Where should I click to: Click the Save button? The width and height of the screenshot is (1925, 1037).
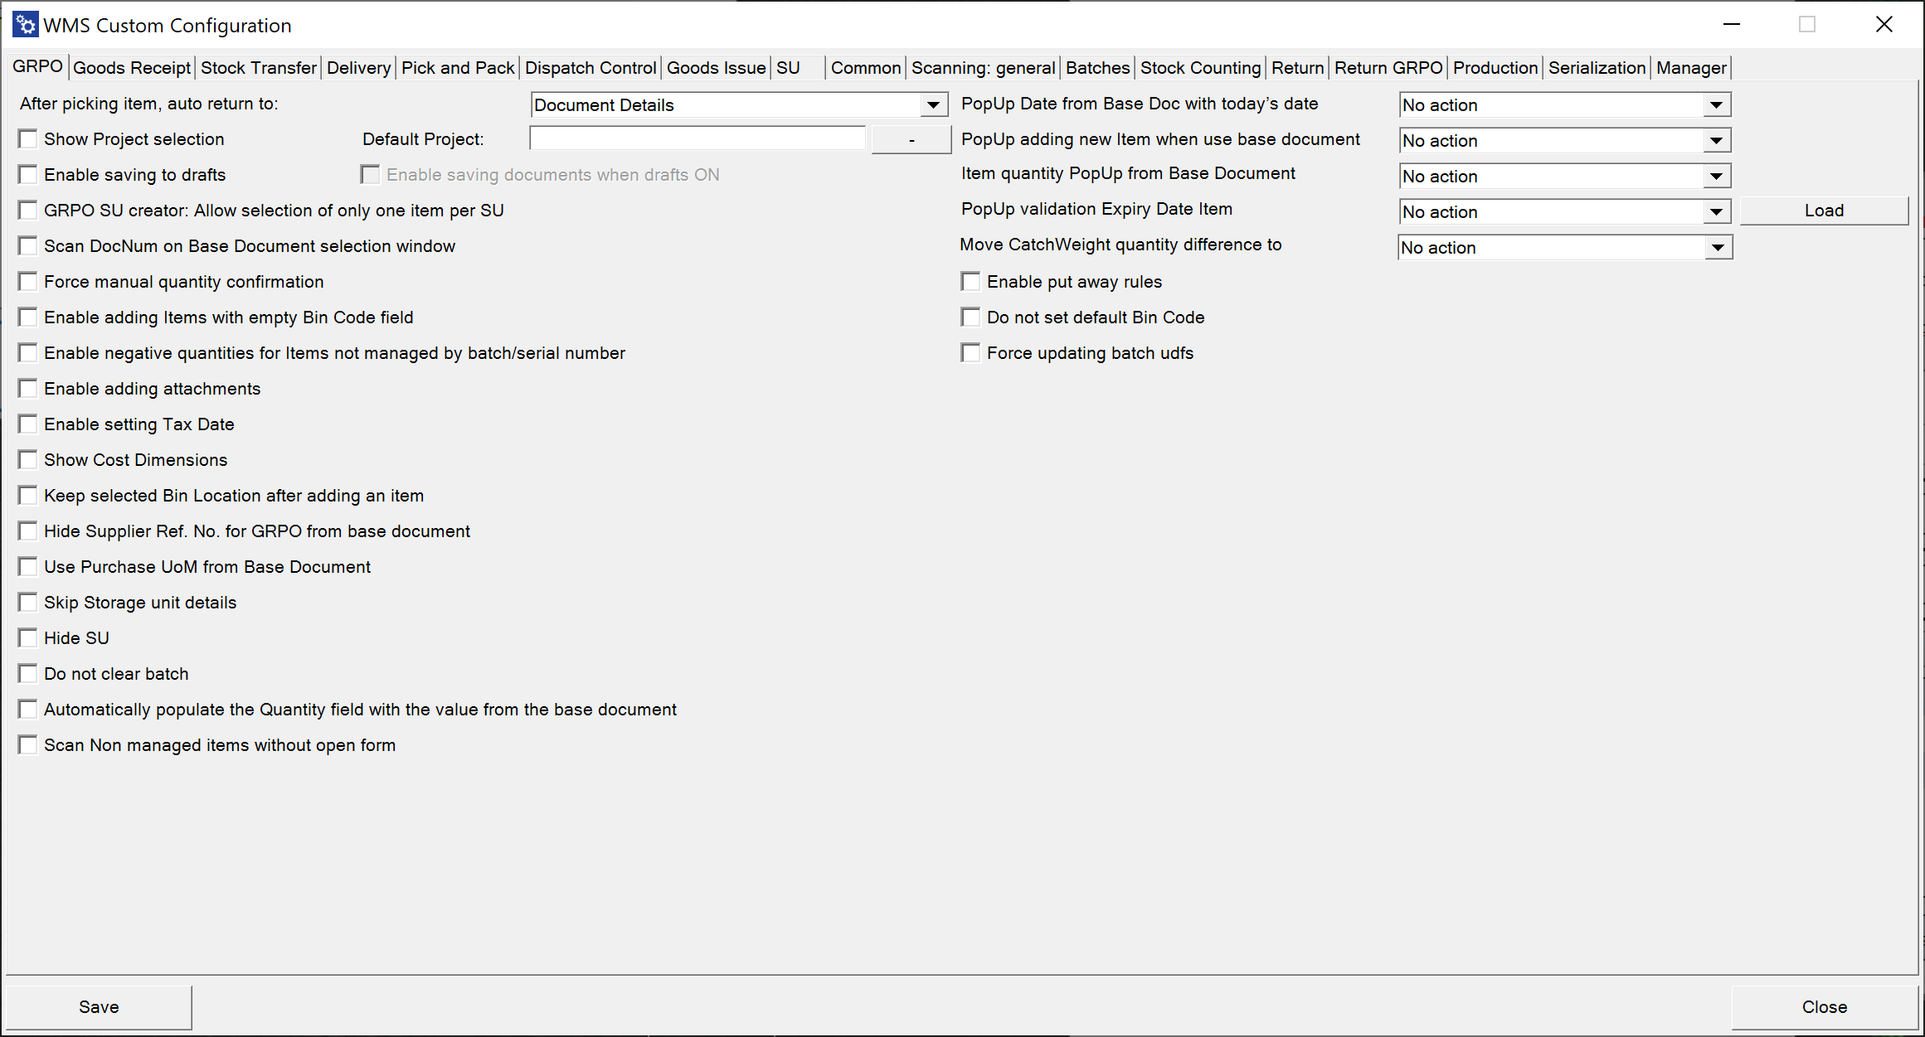[99, 1007]
